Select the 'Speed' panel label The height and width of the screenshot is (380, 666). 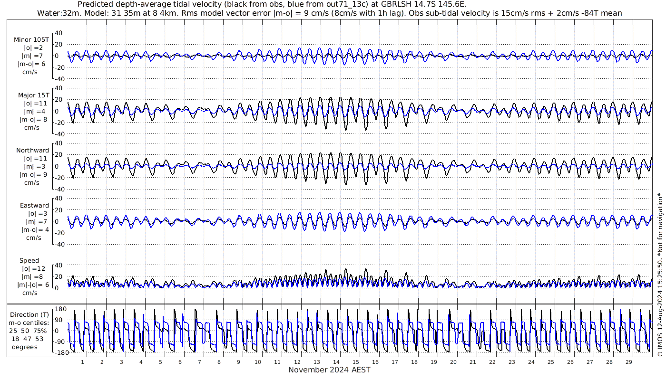pyautogui.click(x=29, y=261)
